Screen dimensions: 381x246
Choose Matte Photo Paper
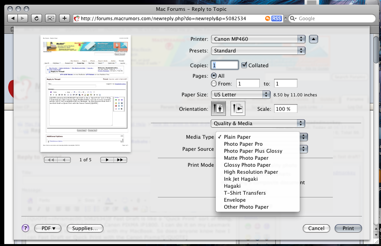coord(257,158)
